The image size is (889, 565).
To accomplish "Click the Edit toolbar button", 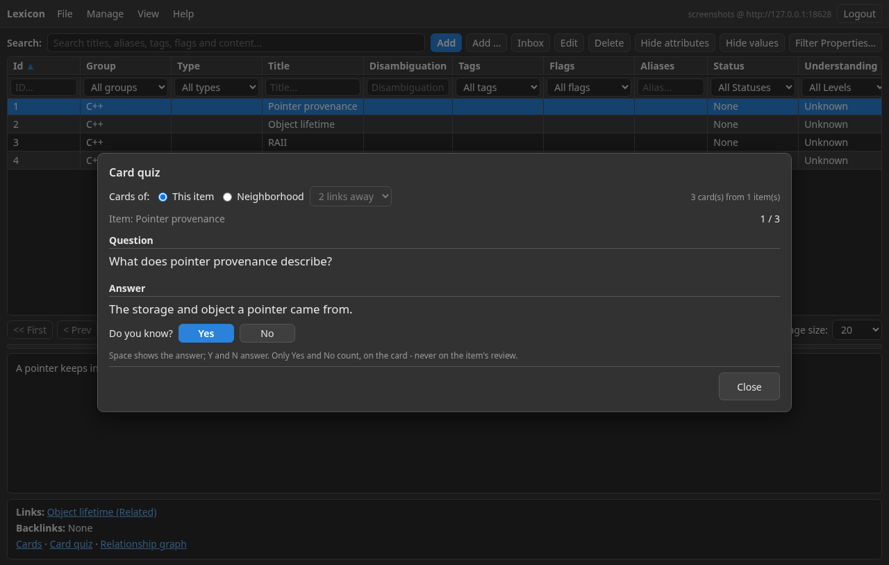I will click(569, 43).
